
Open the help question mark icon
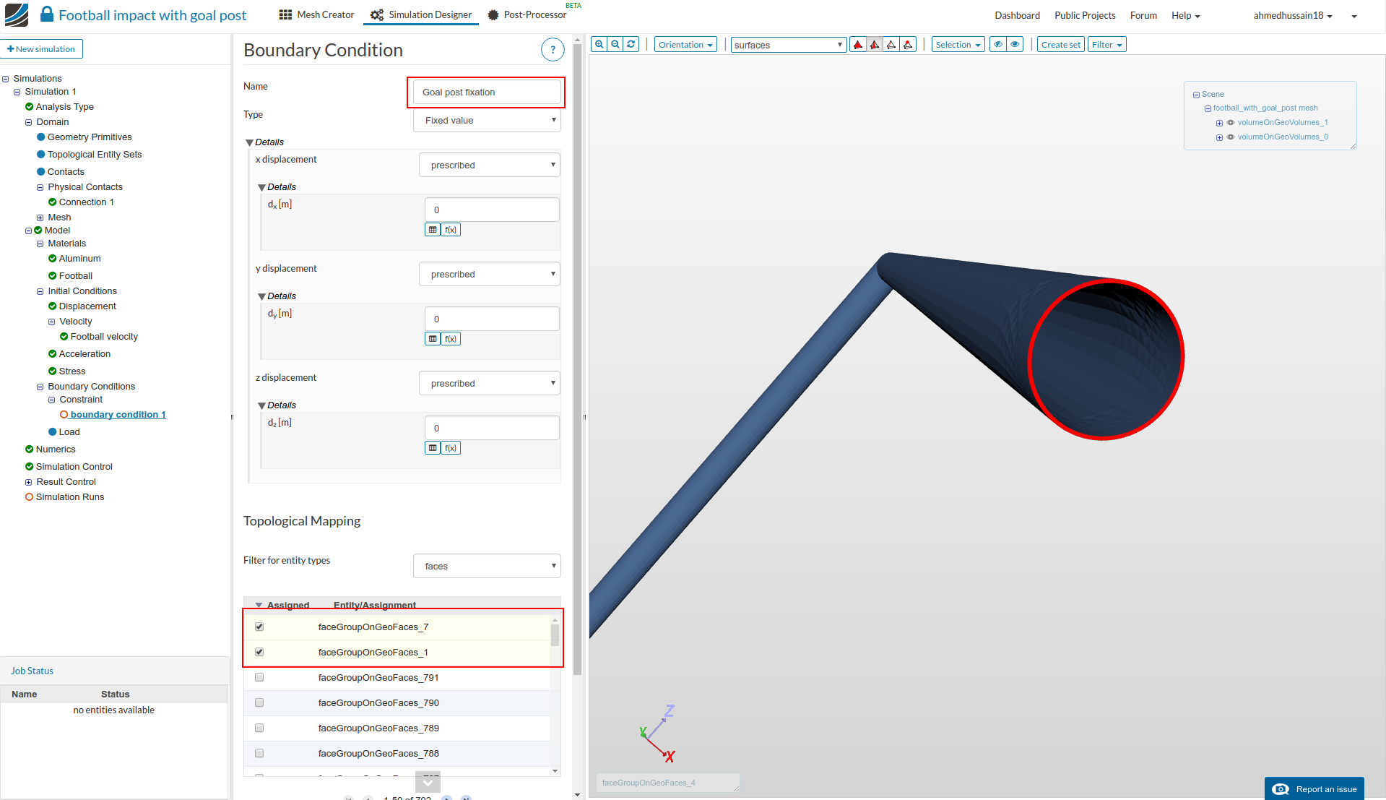[553, 50]
